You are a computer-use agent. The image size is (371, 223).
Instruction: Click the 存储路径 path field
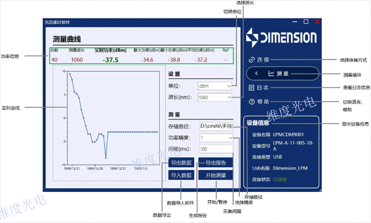[x=216, y=126]
